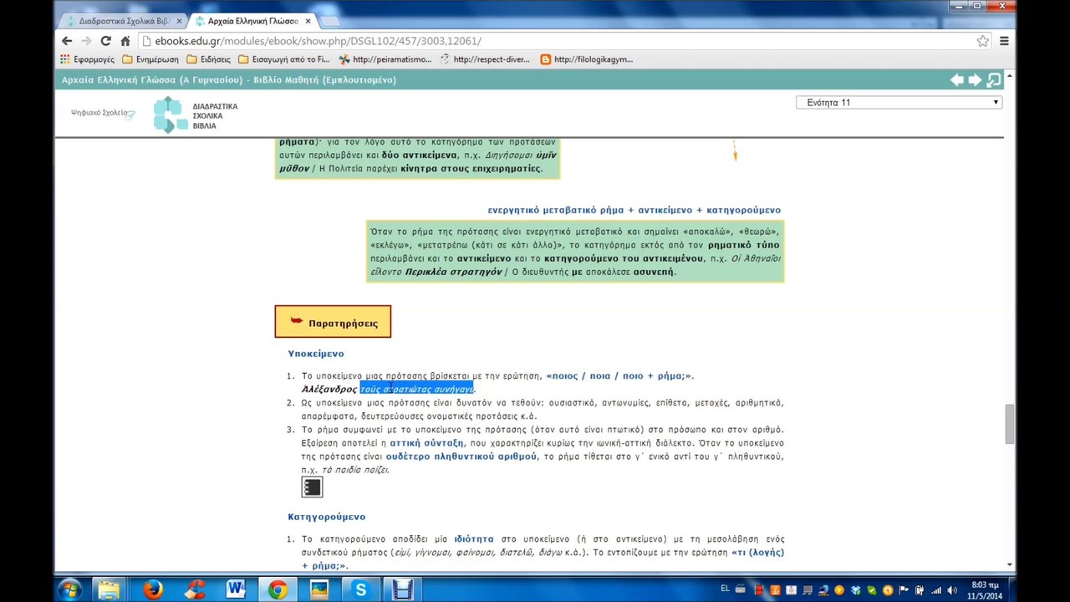
Task: Click the «τι (λογής) + ρήμα;» text
Action: tap(543, 559)
